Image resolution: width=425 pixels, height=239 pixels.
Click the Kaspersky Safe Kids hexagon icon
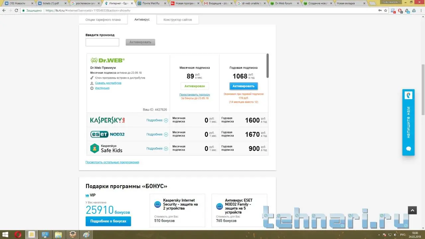[x=95, y=148]
